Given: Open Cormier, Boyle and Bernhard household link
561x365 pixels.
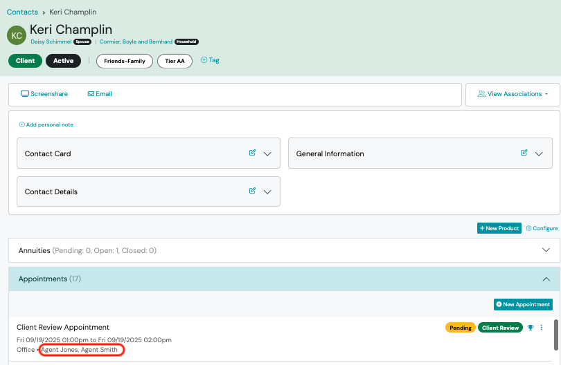Looking at the screenshot, I should coord(136,41).
